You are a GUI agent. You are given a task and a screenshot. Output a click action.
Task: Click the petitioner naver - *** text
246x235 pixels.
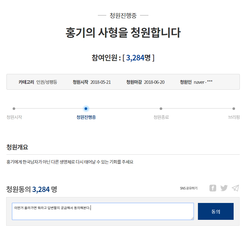point(203,82)
